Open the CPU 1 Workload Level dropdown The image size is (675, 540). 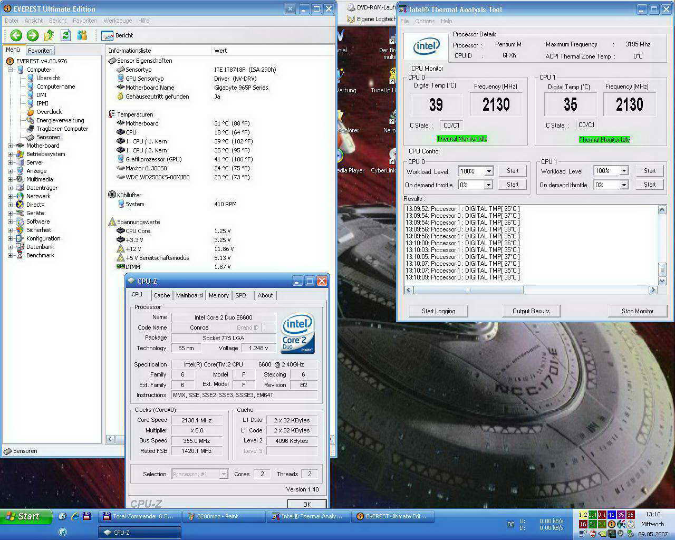coord(624,171)
